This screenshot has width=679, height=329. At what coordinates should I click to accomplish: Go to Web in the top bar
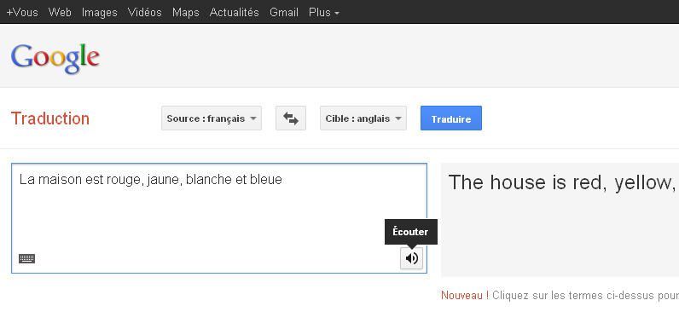[x=60, y=13]
